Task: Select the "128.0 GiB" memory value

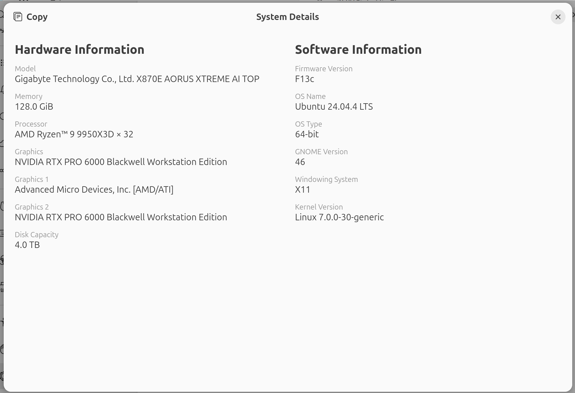Action: pyautogui.click(x=34, y=107)
